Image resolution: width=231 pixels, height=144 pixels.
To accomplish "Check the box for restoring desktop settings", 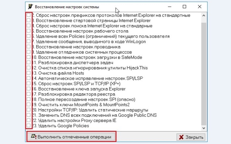I will [x=28, y=31].
